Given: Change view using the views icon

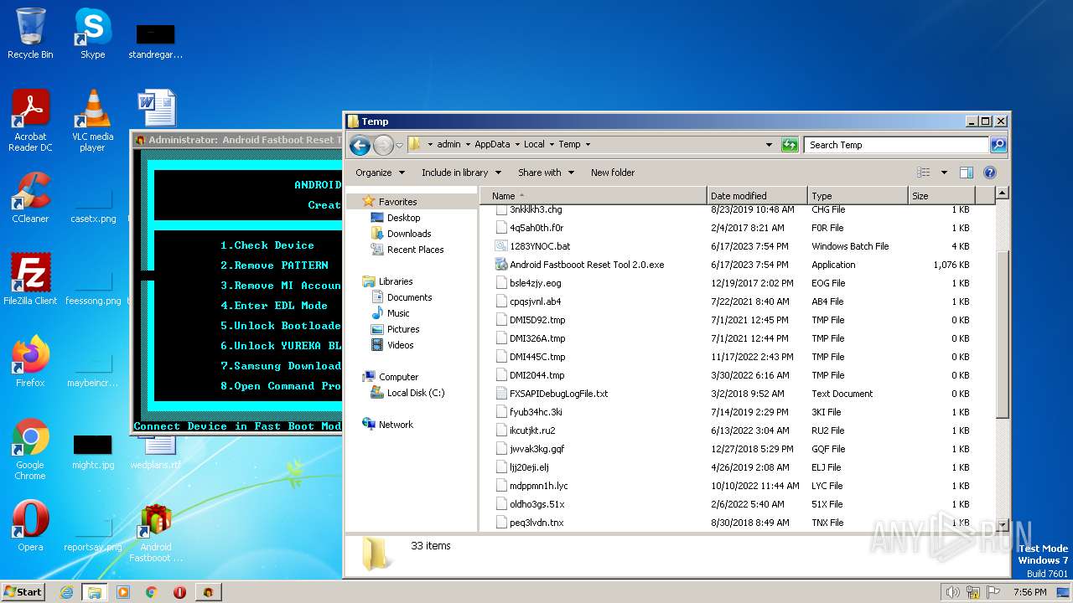Looking at the screenshot, I should 923,173.
